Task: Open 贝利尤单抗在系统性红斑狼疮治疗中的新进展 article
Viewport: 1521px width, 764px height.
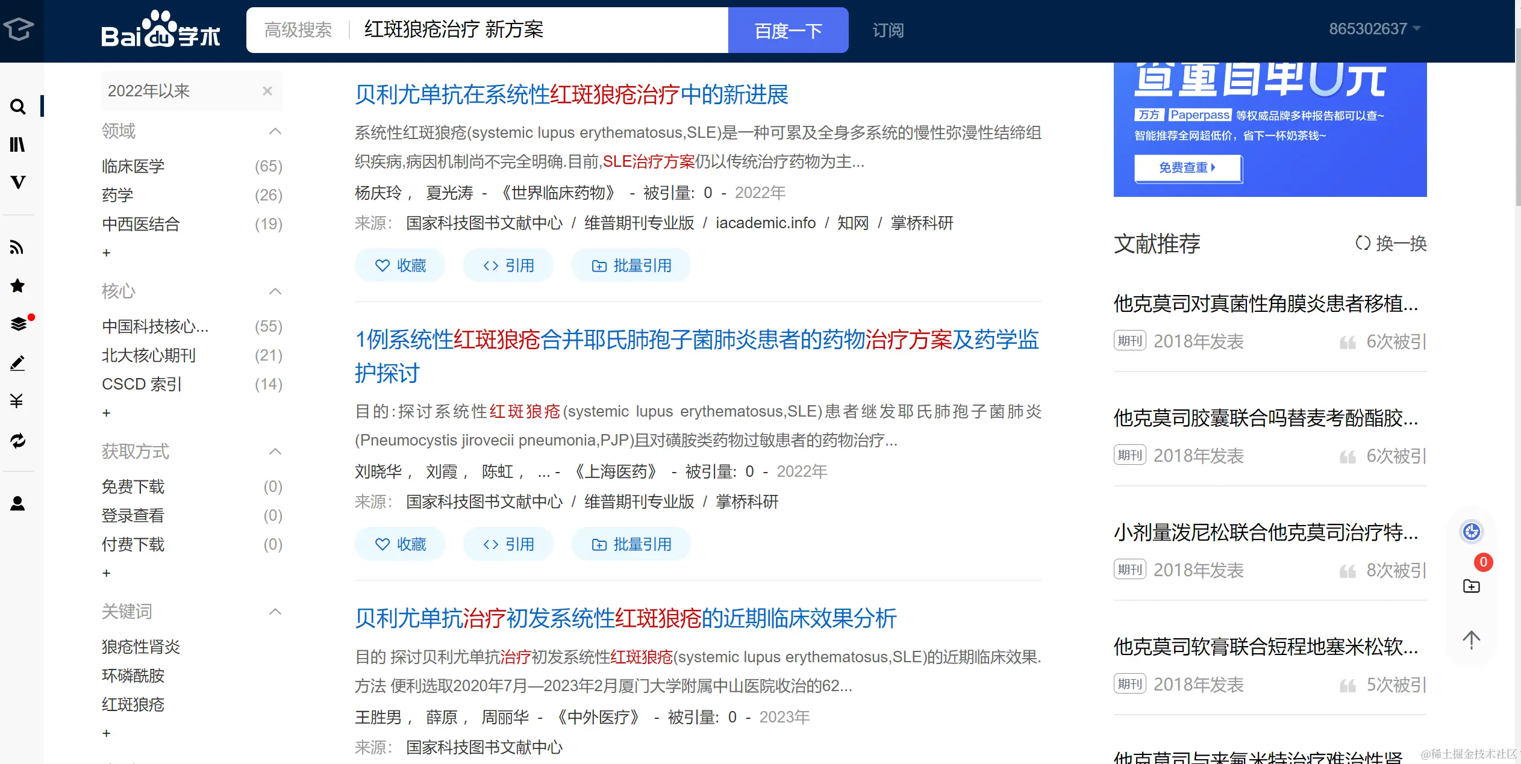Action: click(x=571, y=95)
